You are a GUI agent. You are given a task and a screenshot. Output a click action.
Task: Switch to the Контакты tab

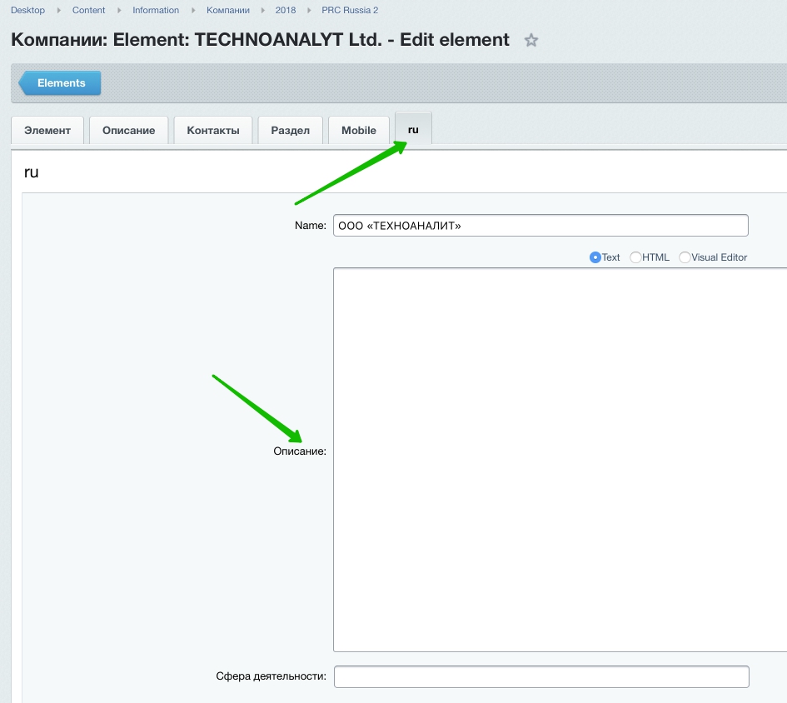coord(213,131)
